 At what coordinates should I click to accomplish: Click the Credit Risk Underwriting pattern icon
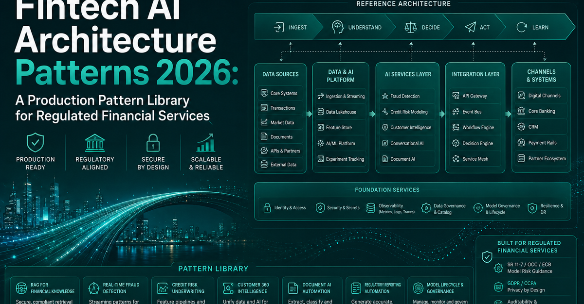(x=163, y=287)
